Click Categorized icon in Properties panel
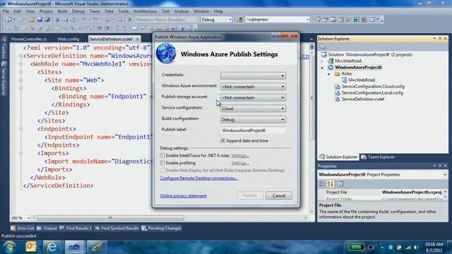 coord(322,183)
